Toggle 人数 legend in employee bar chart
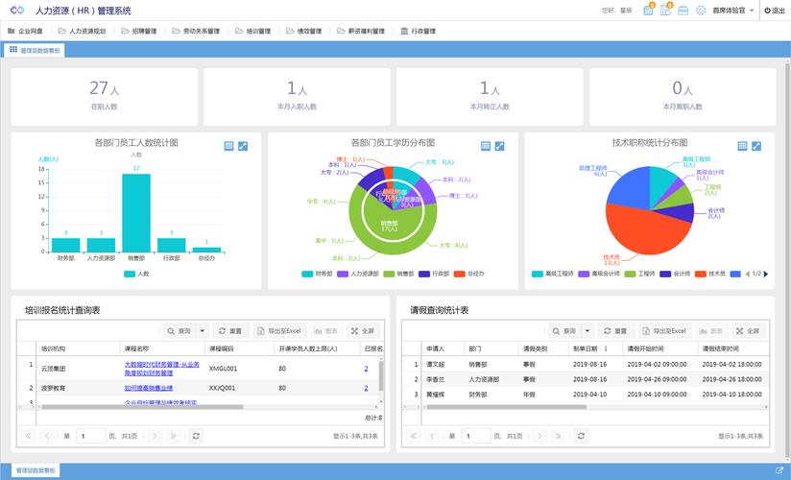Image resolution: width=791 pixels, height=480 pixels. (x=135, y=274)
